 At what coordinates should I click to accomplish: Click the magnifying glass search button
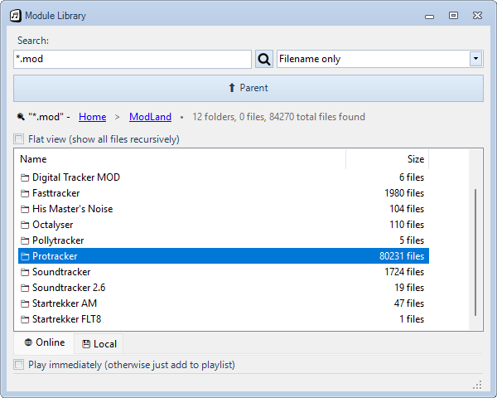(264, 59)
